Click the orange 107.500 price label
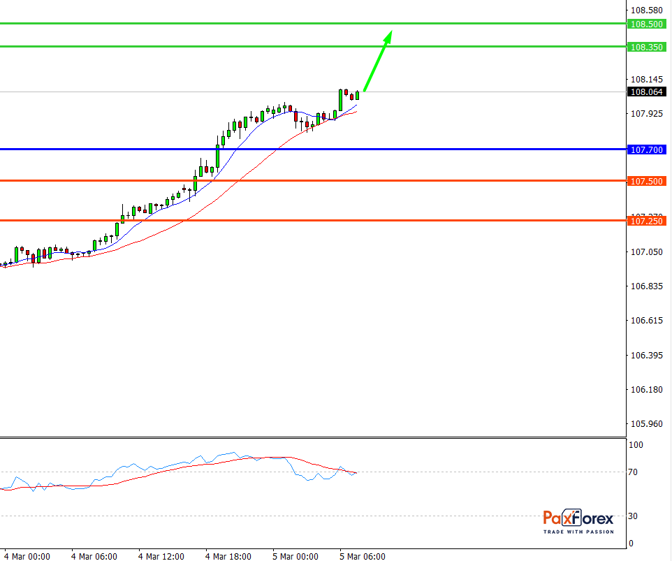 [x=646, y=181]
